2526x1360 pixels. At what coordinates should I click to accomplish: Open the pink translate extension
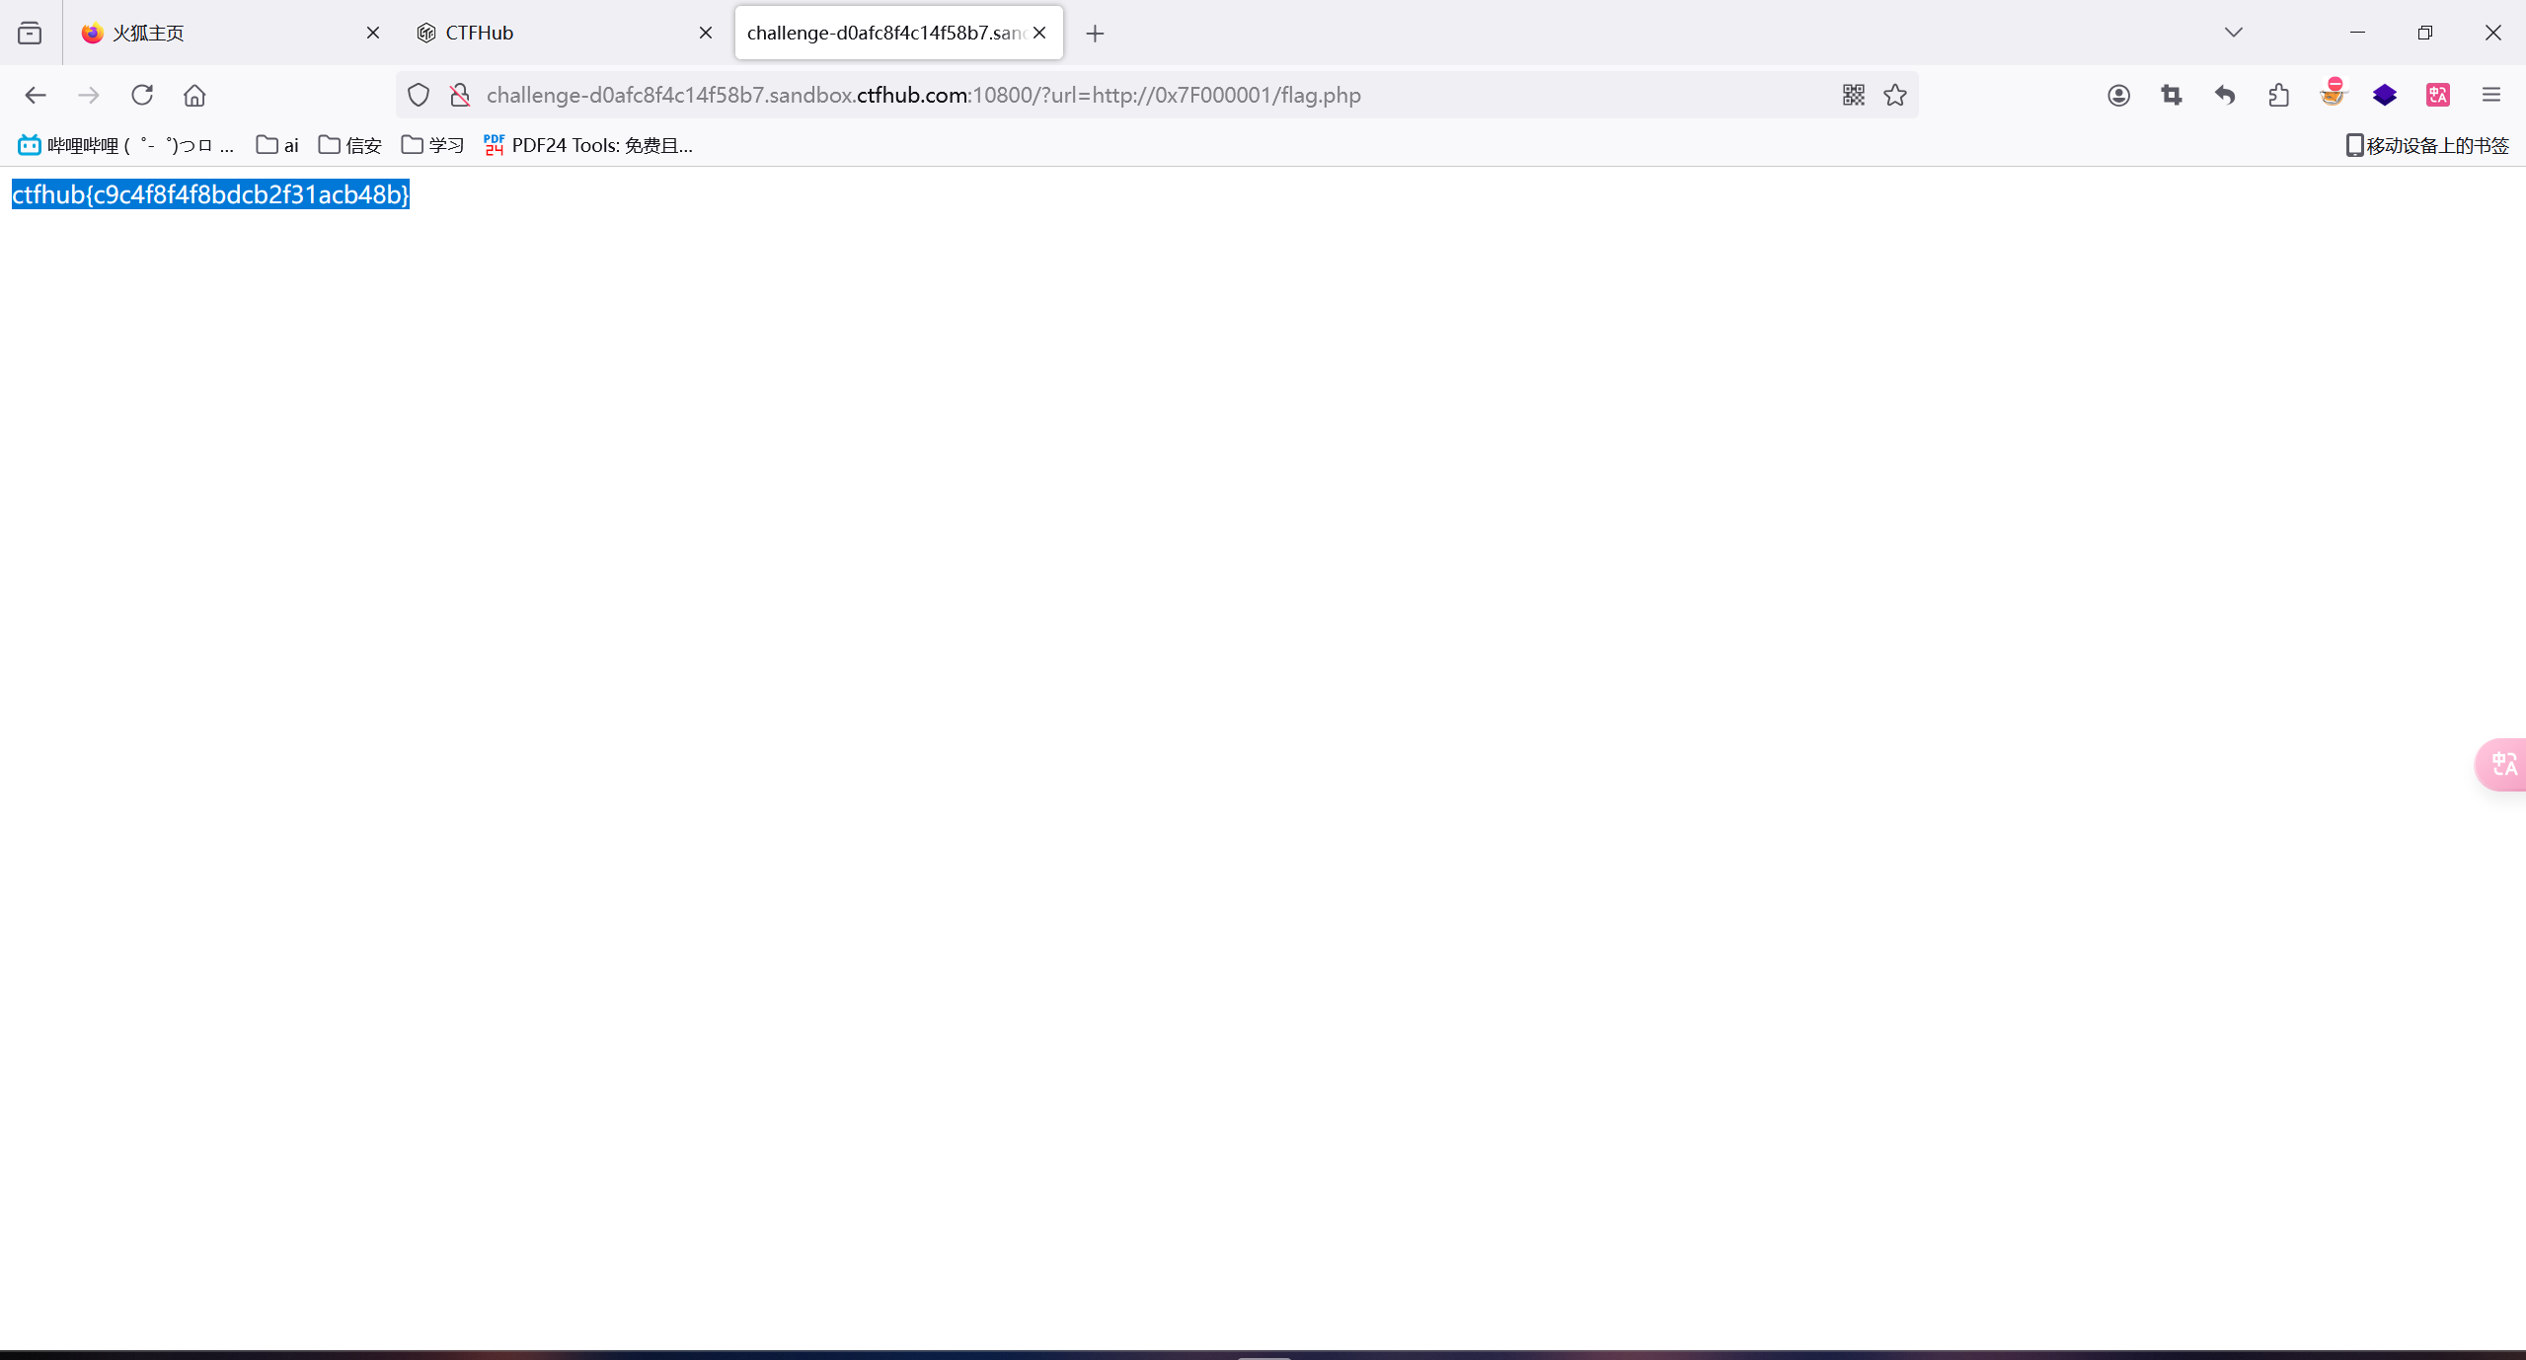[2438, 95]
